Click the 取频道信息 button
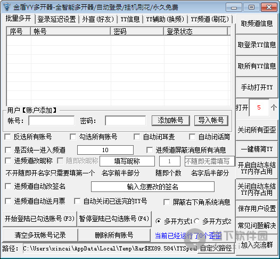This screenshot has width=280, height=259. click(257, 23)
